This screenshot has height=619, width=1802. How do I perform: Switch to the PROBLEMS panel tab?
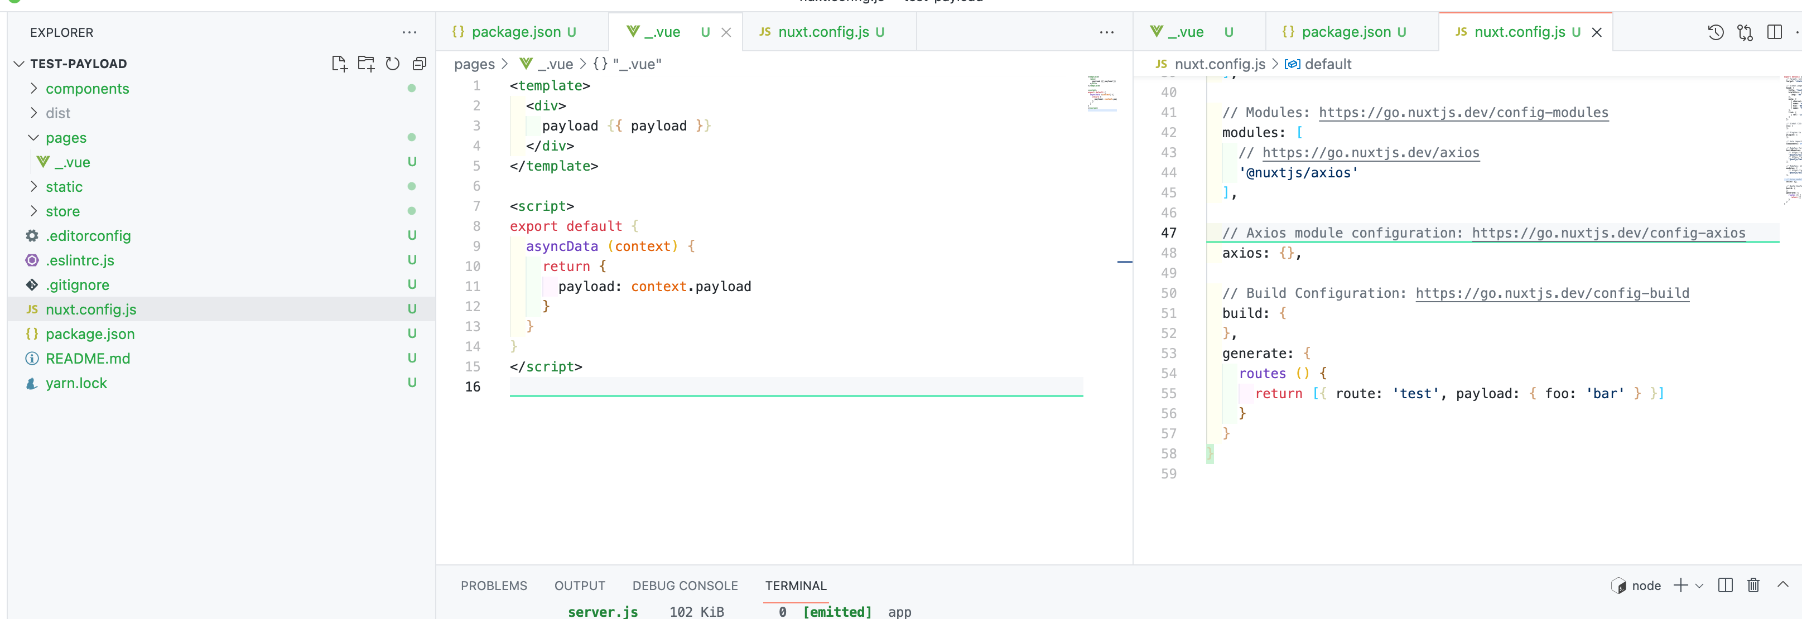coord(493,586)
